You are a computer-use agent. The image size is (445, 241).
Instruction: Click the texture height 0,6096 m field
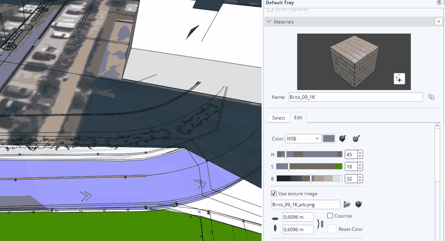tap(298, 229)
